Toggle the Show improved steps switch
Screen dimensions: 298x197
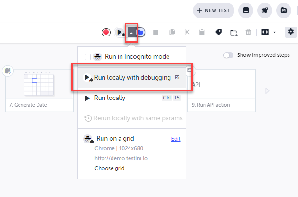point(228,55)
